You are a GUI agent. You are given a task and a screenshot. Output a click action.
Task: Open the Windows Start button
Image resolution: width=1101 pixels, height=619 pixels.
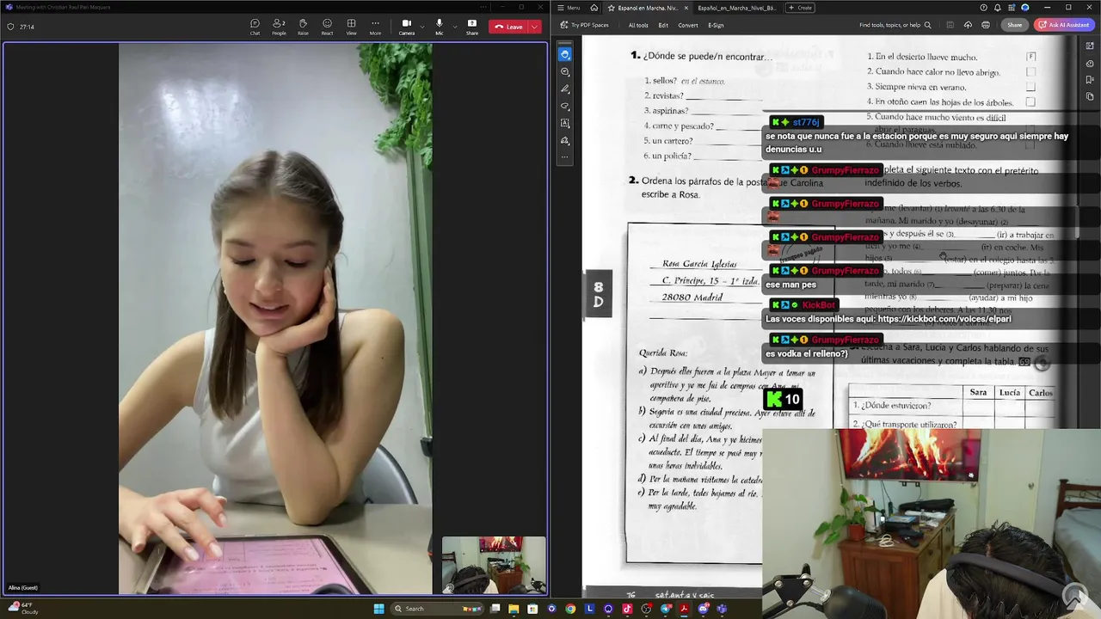378,609
